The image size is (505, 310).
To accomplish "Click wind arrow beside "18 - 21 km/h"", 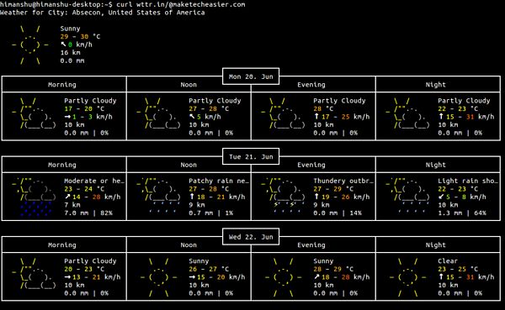I will click(x=192, y=197).
